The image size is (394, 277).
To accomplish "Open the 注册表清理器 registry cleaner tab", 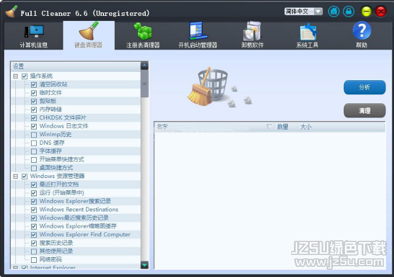I will coord(143,36).
